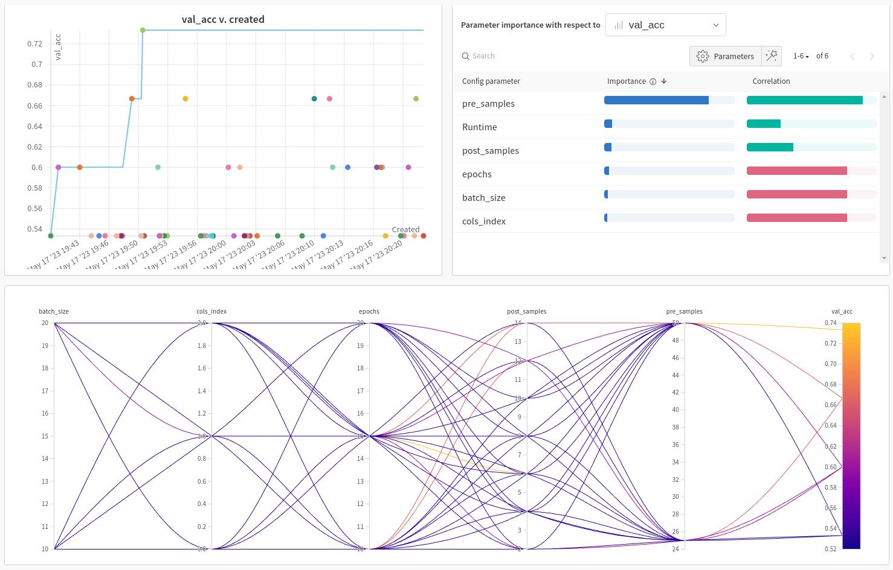This screenshot has width=893, height=570.
Task: Sort by Config parameter column header
Action: pyautogui.click(x=491, y=81)
